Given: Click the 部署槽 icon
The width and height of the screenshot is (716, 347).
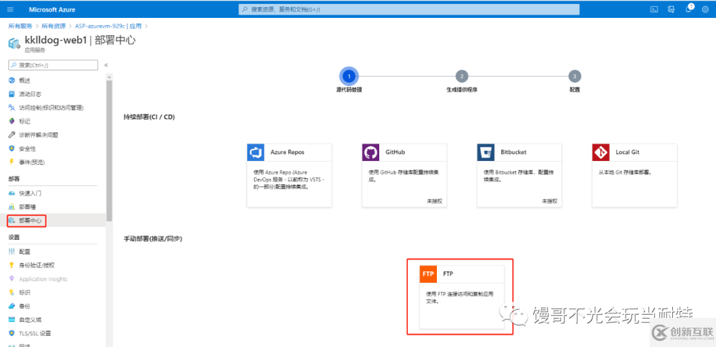Looking at the screenshot, I should coord(12,207).
